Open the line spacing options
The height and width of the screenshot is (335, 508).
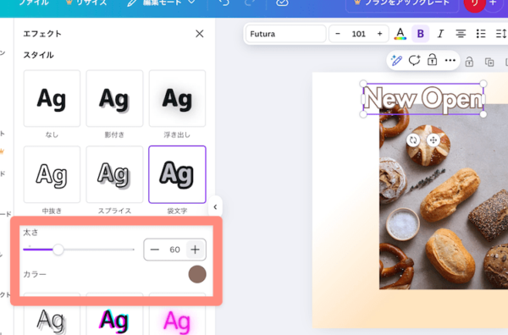[501, 34]
